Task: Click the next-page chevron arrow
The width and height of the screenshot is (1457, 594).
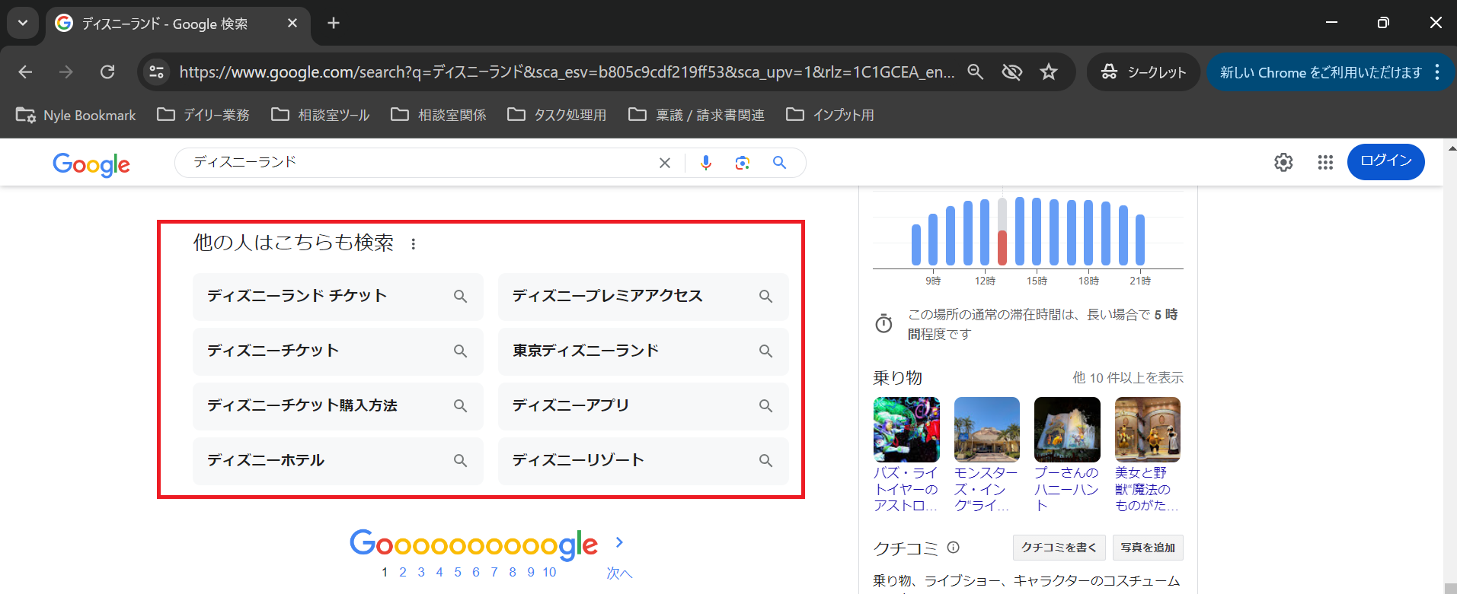Action: tap(619, 542)
